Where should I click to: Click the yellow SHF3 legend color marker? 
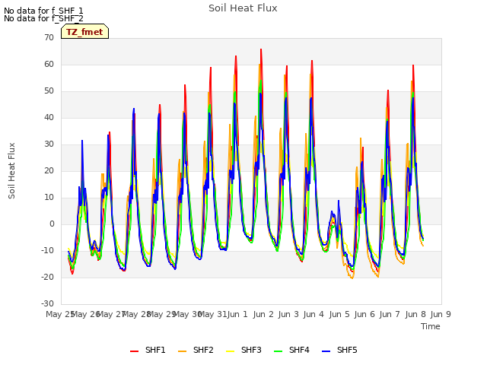pos(230,351)
